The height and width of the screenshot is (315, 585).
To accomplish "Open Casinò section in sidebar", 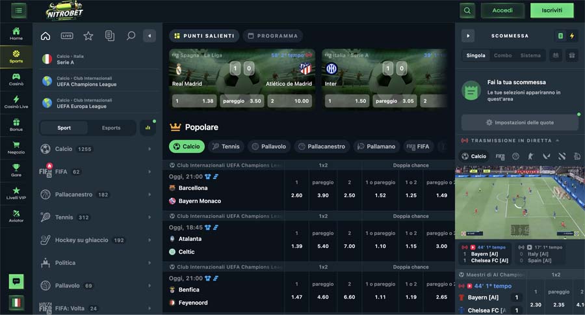I will pyautogui.click(x=16, y=79).
